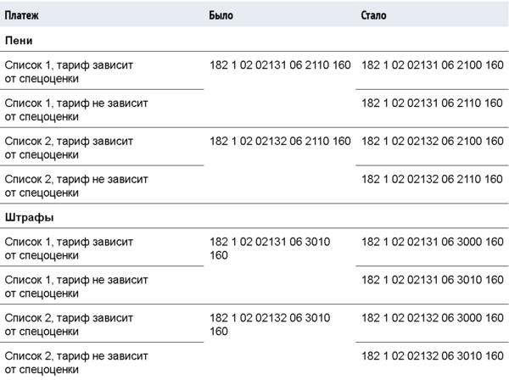This screenshot has height=380, width=509.
Task: Select code 02132 06 2110 in Было column
Action: pos(279,141)
